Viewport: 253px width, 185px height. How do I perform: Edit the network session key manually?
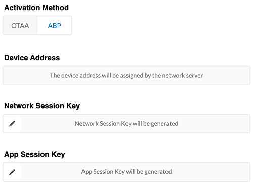click(12, 124)
